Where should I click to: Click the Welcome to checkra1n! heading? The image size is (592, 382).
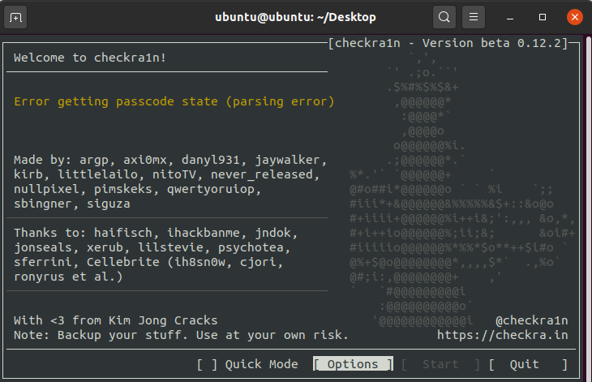[90, 58]
